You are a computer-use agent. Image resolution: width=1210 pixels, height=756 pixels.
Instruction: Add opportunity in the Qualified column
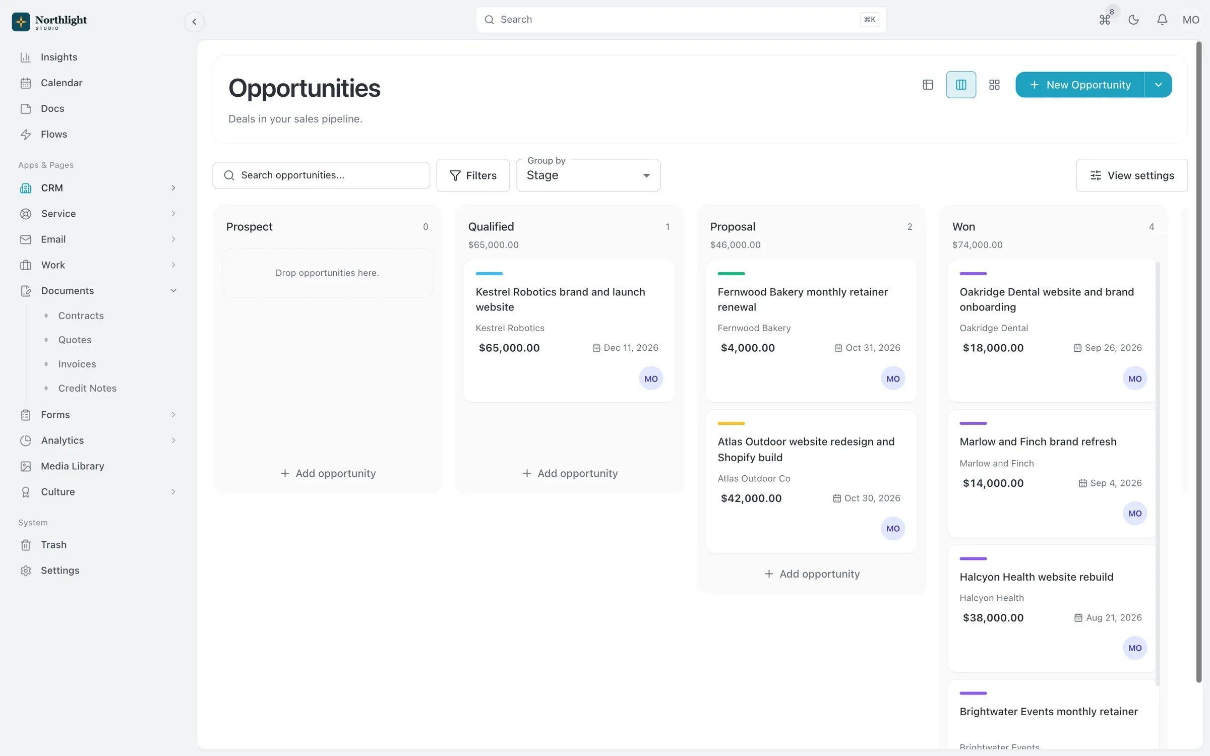coord(570,473)
